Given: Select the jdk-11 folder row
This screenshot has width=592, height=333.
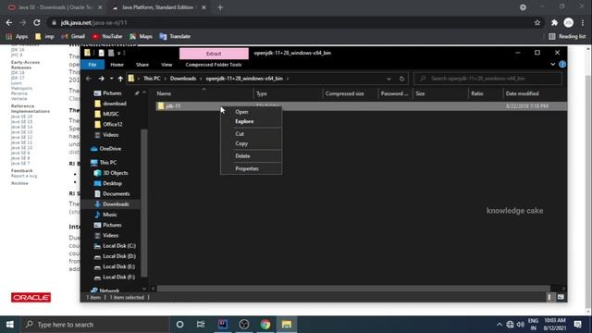Looking at the screenshot, I should 361,106.
